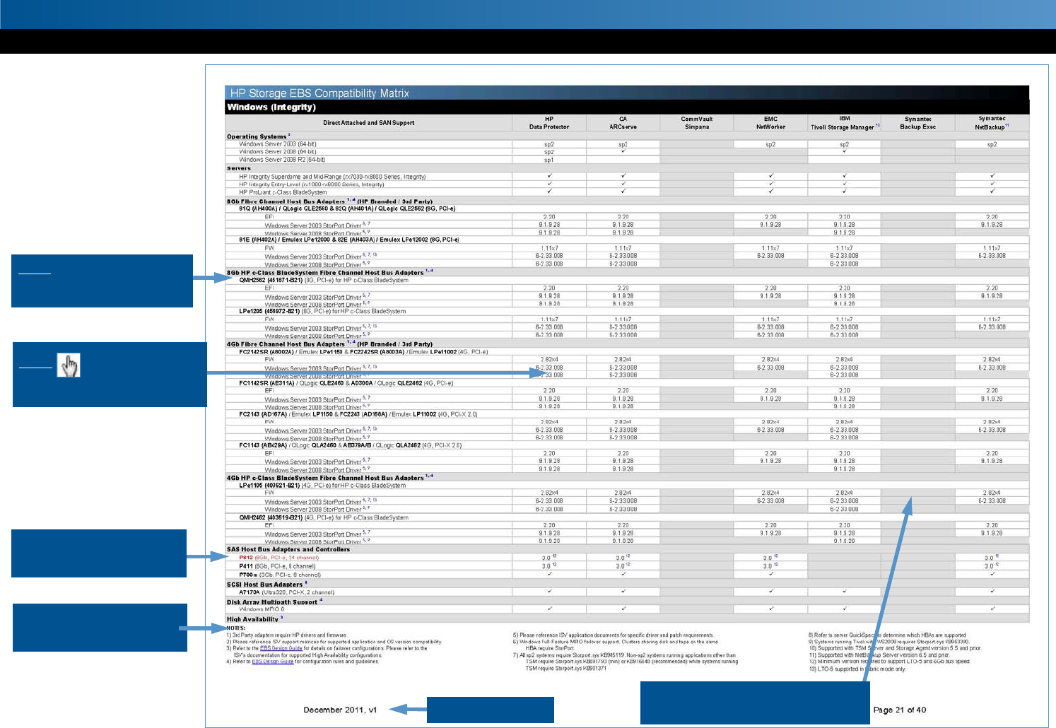Click the "Page 21 of 40" footer text
Screen dimensions: 1056x728
tap(900, 710)
